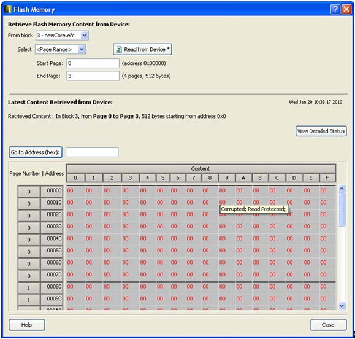This screenshot has width=355, height=339.
Task: Click page number cell for address 00080
Action: 29,287
